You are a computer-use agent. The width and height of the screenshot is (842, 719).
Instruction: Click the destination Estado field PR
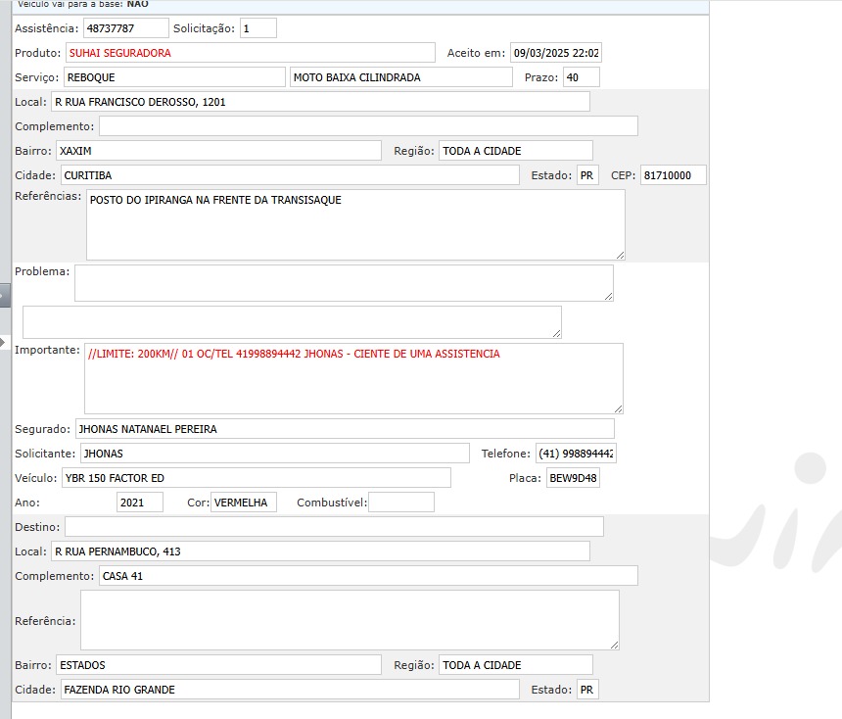[587, 690]
